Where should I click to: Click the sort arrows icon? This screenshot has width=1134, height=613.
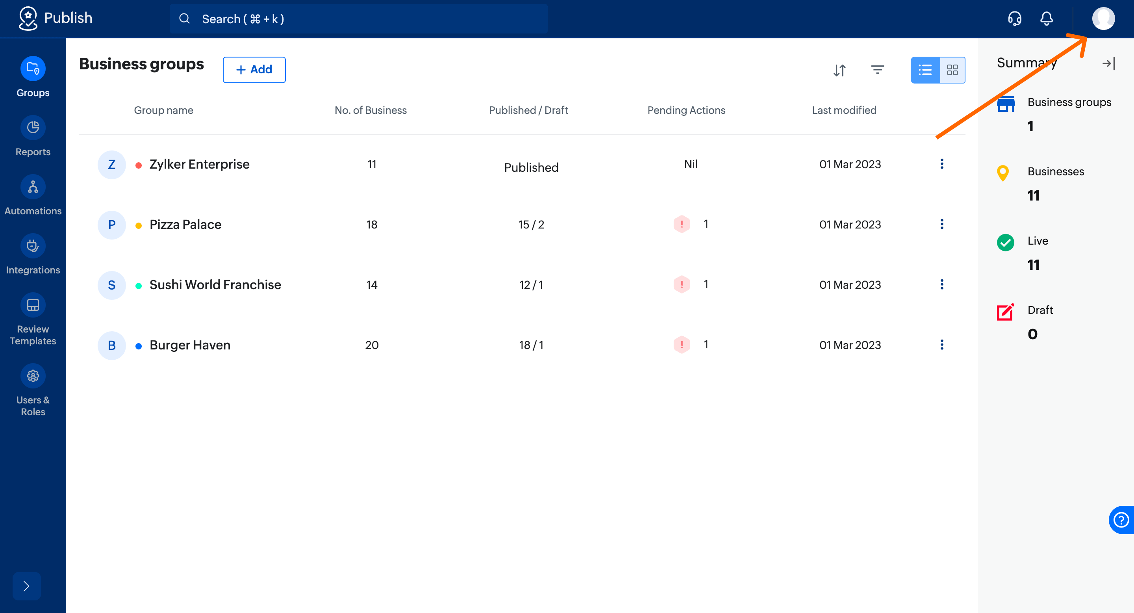(839, 70)
